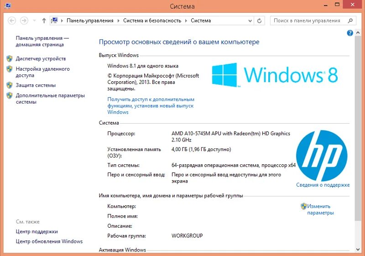Click the Windows 8 logo
Screen dimensions: 365x256
[x=275, y=75]
